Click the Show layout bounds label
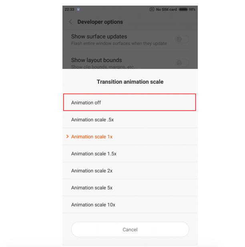 (96, 60)
